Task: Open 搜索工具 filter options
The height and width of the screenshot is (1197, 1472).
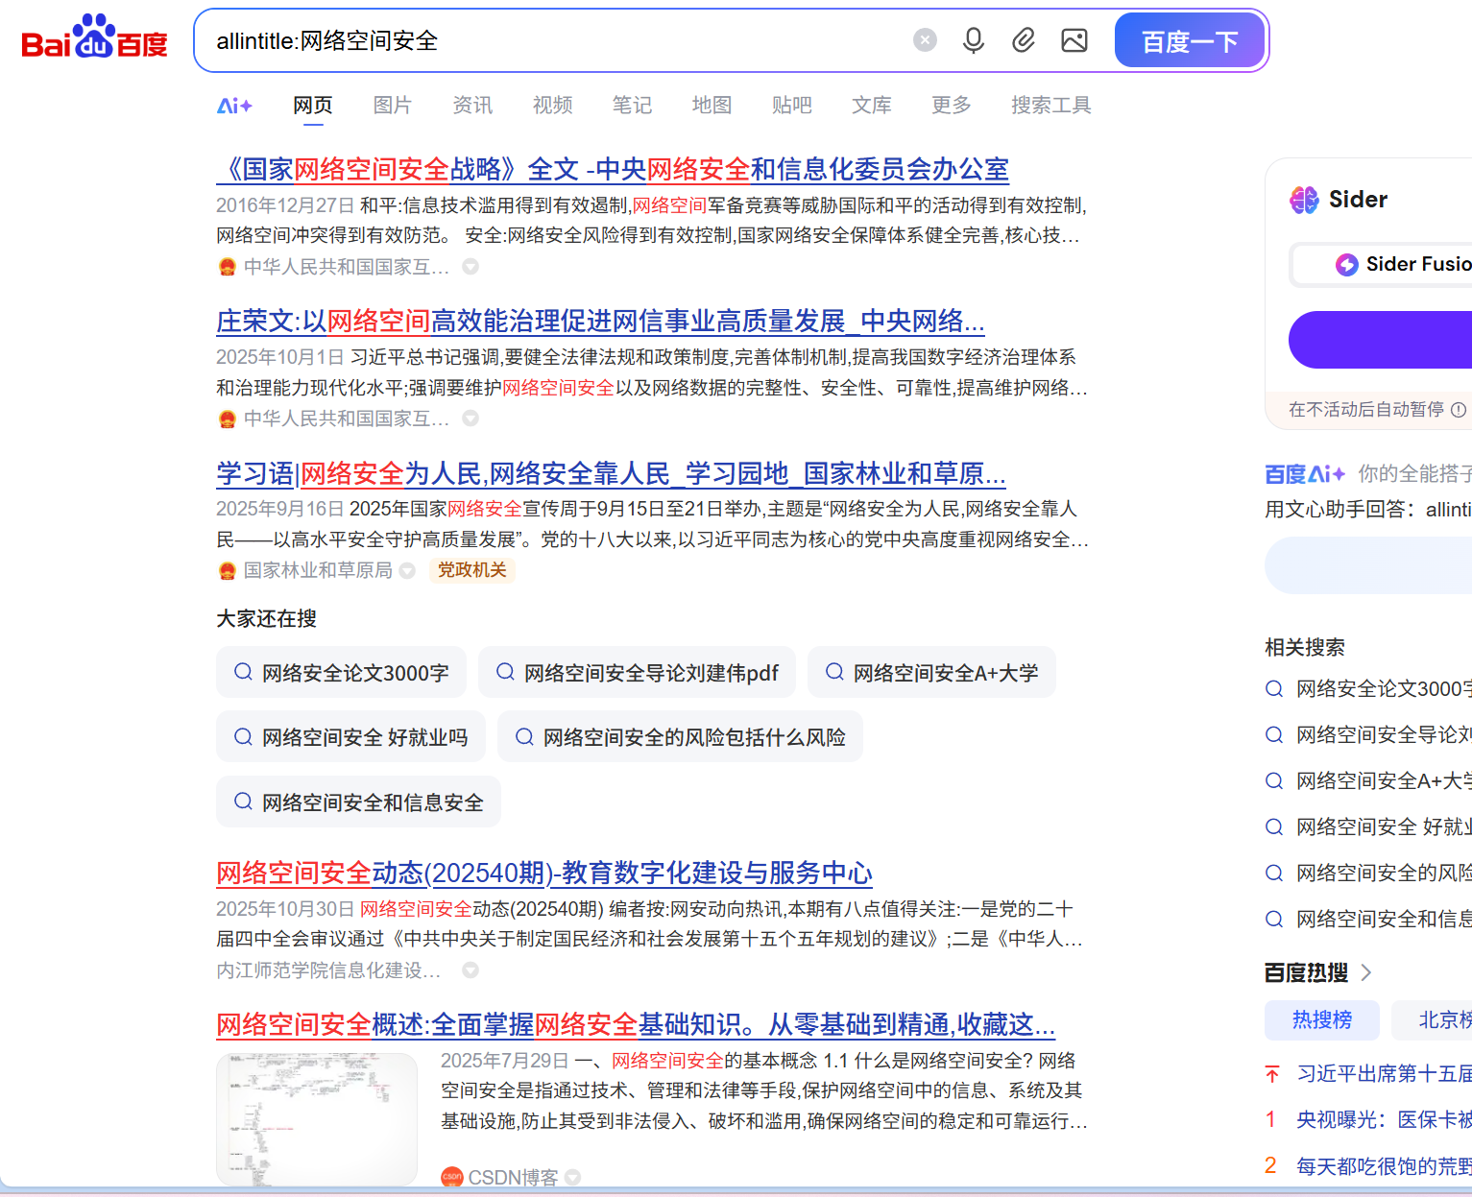Action: [1050, 106]
